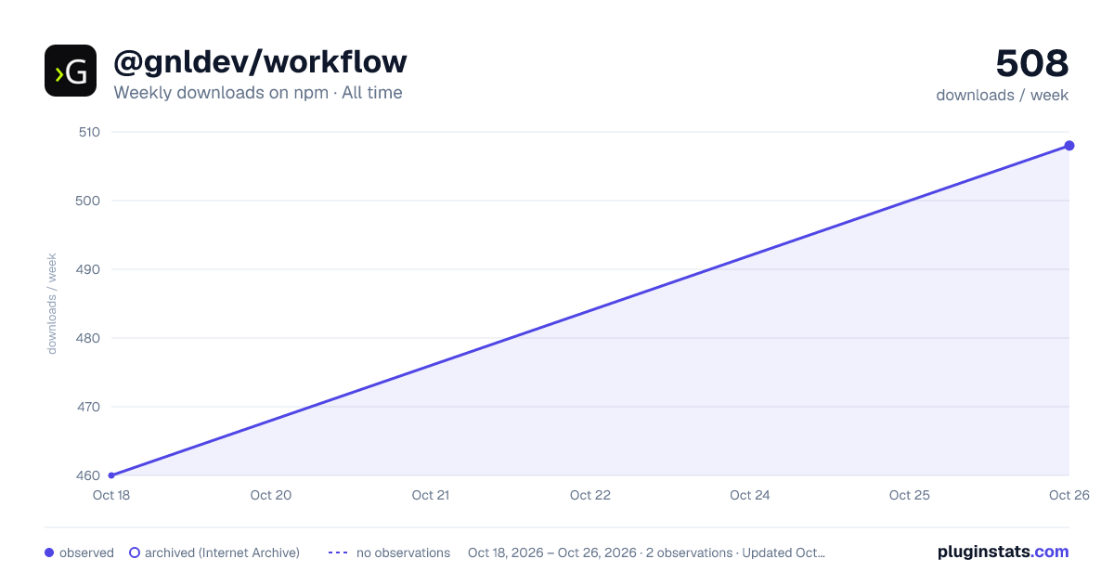Select the Oct 18 data point marker
Viewport: 1114px width, 585px height.
pyautogui.click(x=111, y=475)
